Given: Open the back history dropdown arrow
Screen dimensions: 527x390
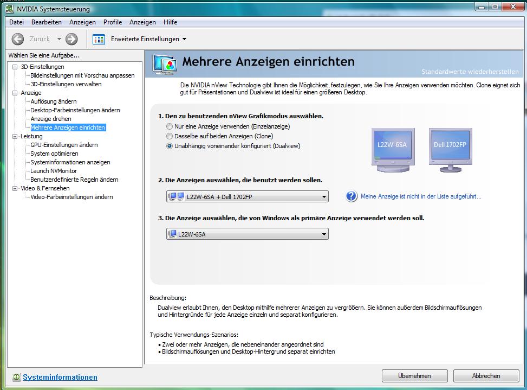Looking at the screenshot, I should point(59,39).
